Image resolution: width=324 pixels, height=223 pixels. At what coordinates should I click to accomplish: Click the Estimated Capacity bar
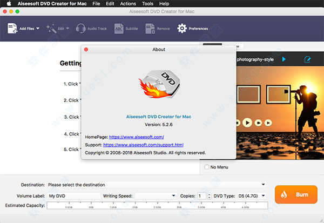(157, 206)
